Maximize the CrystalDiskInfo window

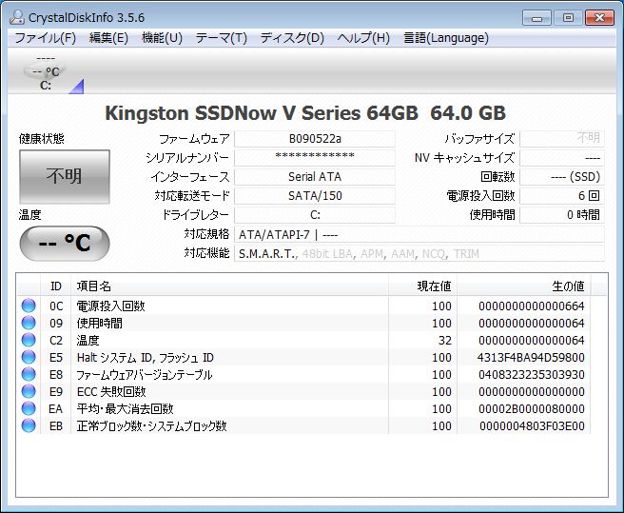click(568, 18)
